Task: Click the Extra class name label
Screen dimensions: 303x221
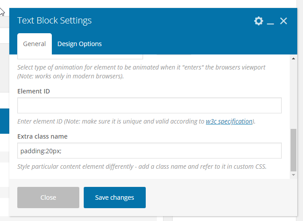Action: [43, 136]
